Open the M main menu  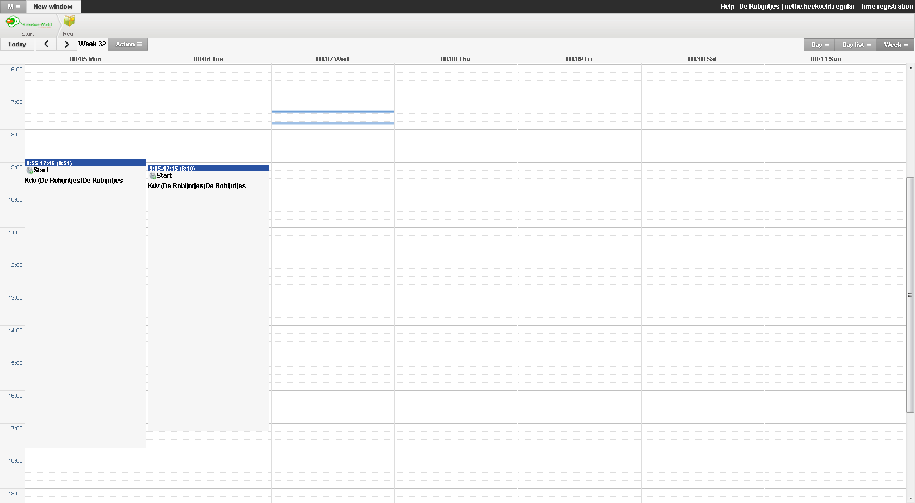[x=14, y=7]
